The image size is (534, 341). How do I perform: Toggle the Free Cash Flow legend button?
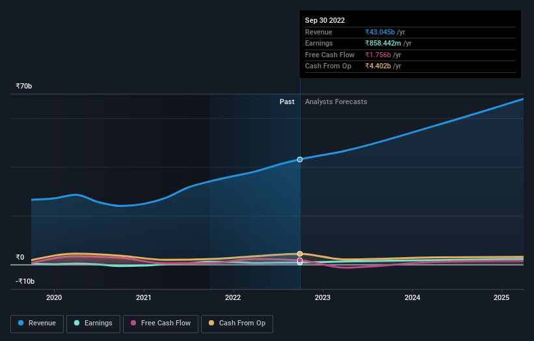[161, 323]
